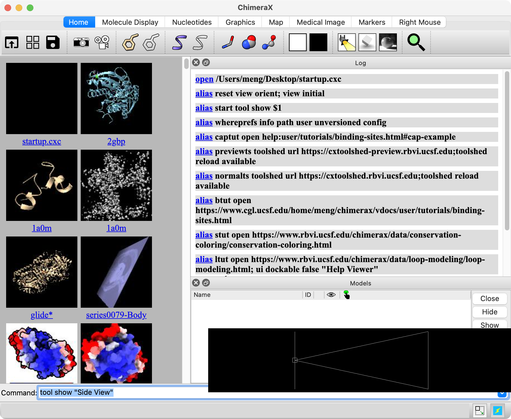Take a snapshot with the camera icon

81,43
